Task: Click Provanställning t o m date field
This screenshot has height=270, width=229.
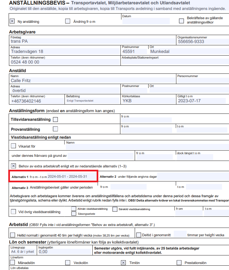Action: [x=202, y=130]
